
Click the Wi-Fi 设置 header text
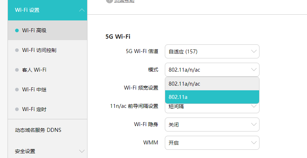coord(27,10)
